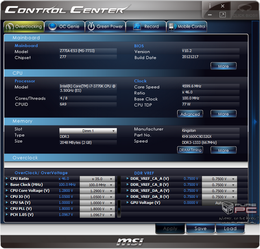The width and height of the screenshot is (260, 249).
Task: Click the More button in CPU section
Action: 223,114
